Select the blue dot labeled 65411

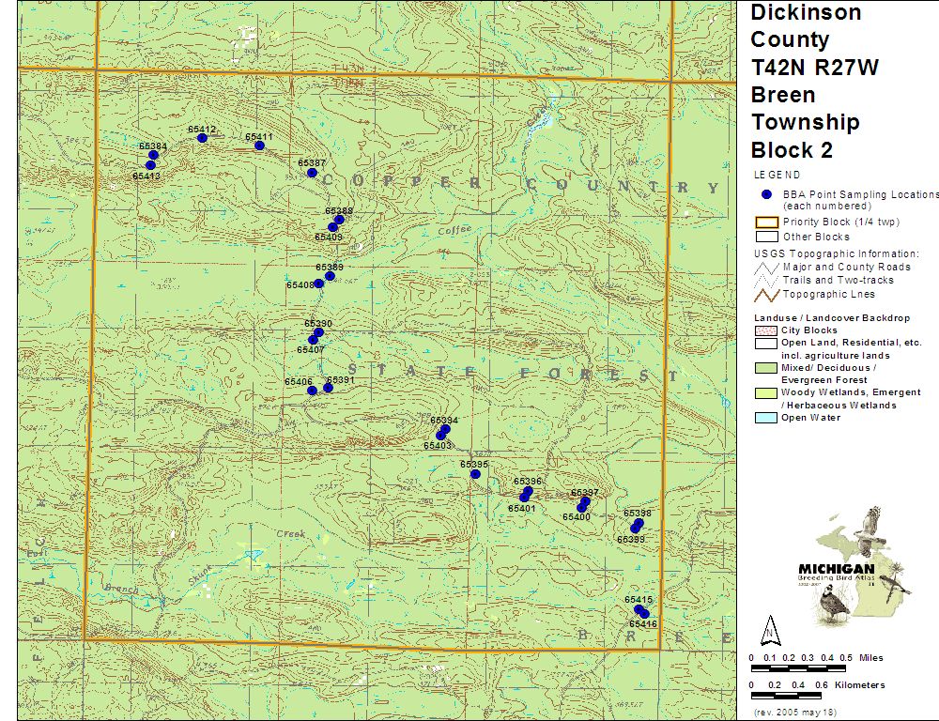point(260,146)
